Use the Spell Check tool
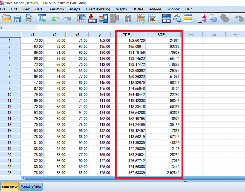245x192 pixels. point(239,19)
